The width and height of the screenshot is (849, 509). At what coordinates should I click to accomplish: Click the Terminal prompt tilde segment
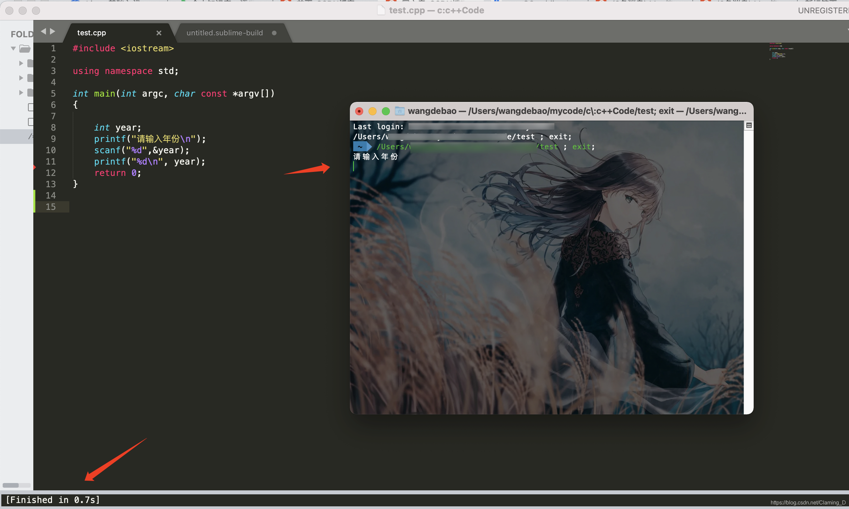click(360, 147)
